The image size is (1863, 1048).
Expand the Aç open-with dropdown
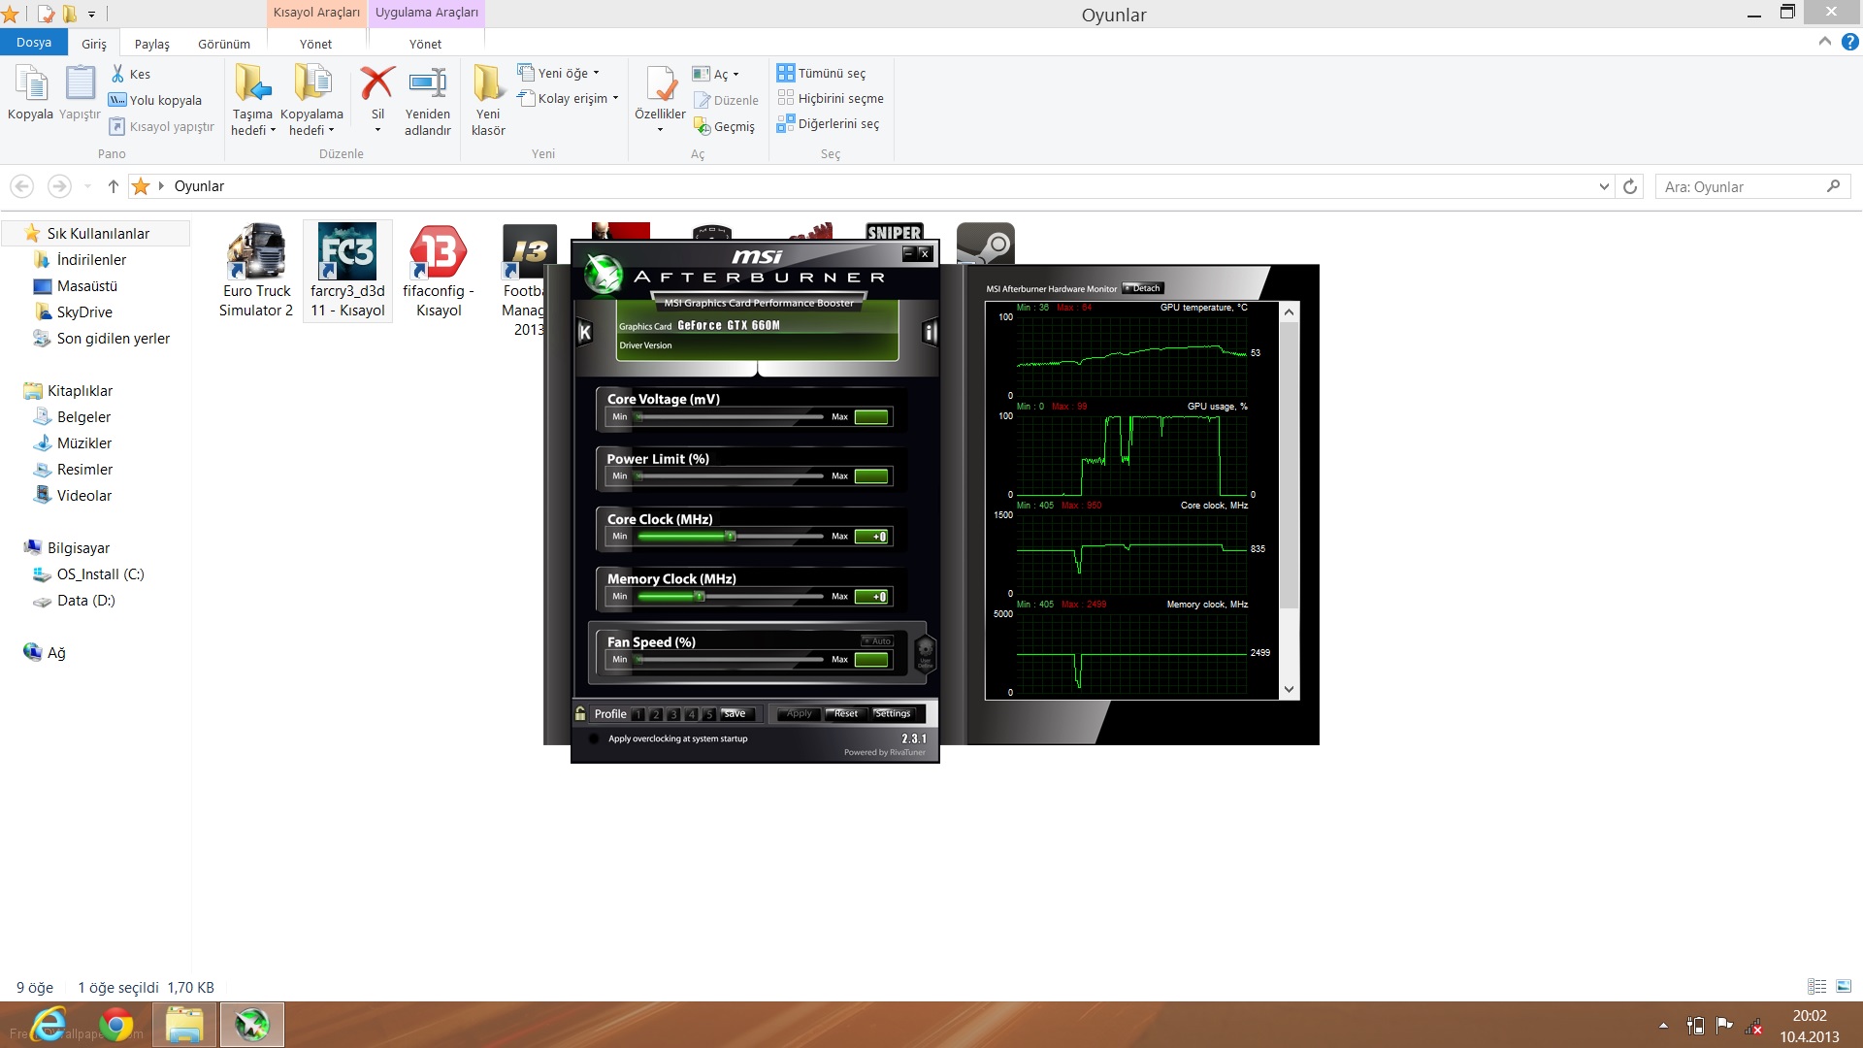pos(735,75)
